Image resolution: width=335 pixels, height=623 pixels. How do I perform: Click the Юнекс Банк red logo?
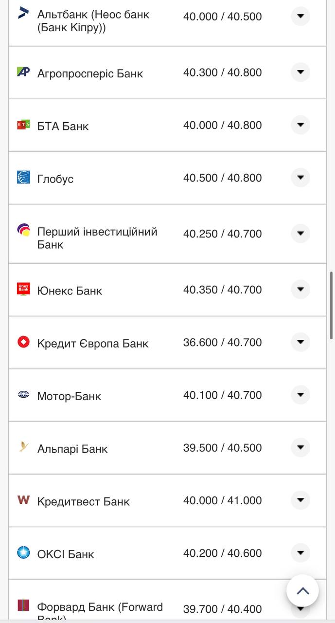23,289
